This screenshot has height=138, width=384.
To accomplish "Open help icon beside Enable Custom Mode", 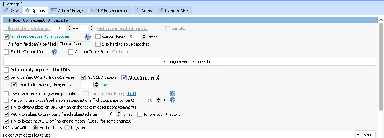I will click(x=54, y=52).
